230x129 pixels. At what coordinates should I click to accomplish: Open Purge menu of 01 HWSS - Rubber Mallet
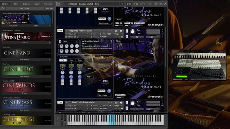click(118, 106)
